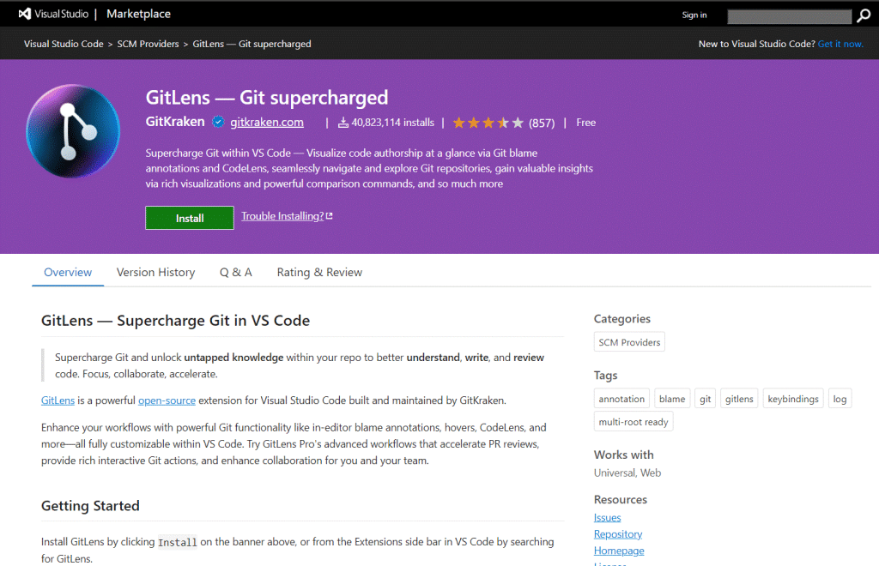Click the GitLens — Git supercharged title

click(x=267, y=98)
